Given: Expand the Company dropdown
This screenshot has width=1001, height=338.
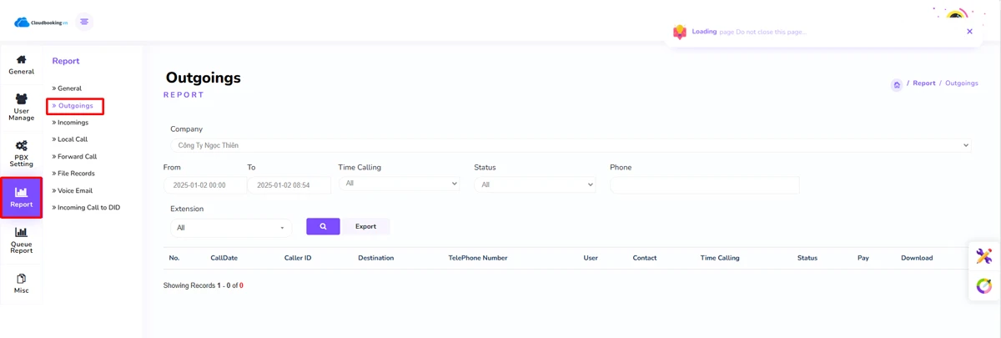Looking at the screenshot, I should pos(571,145).
